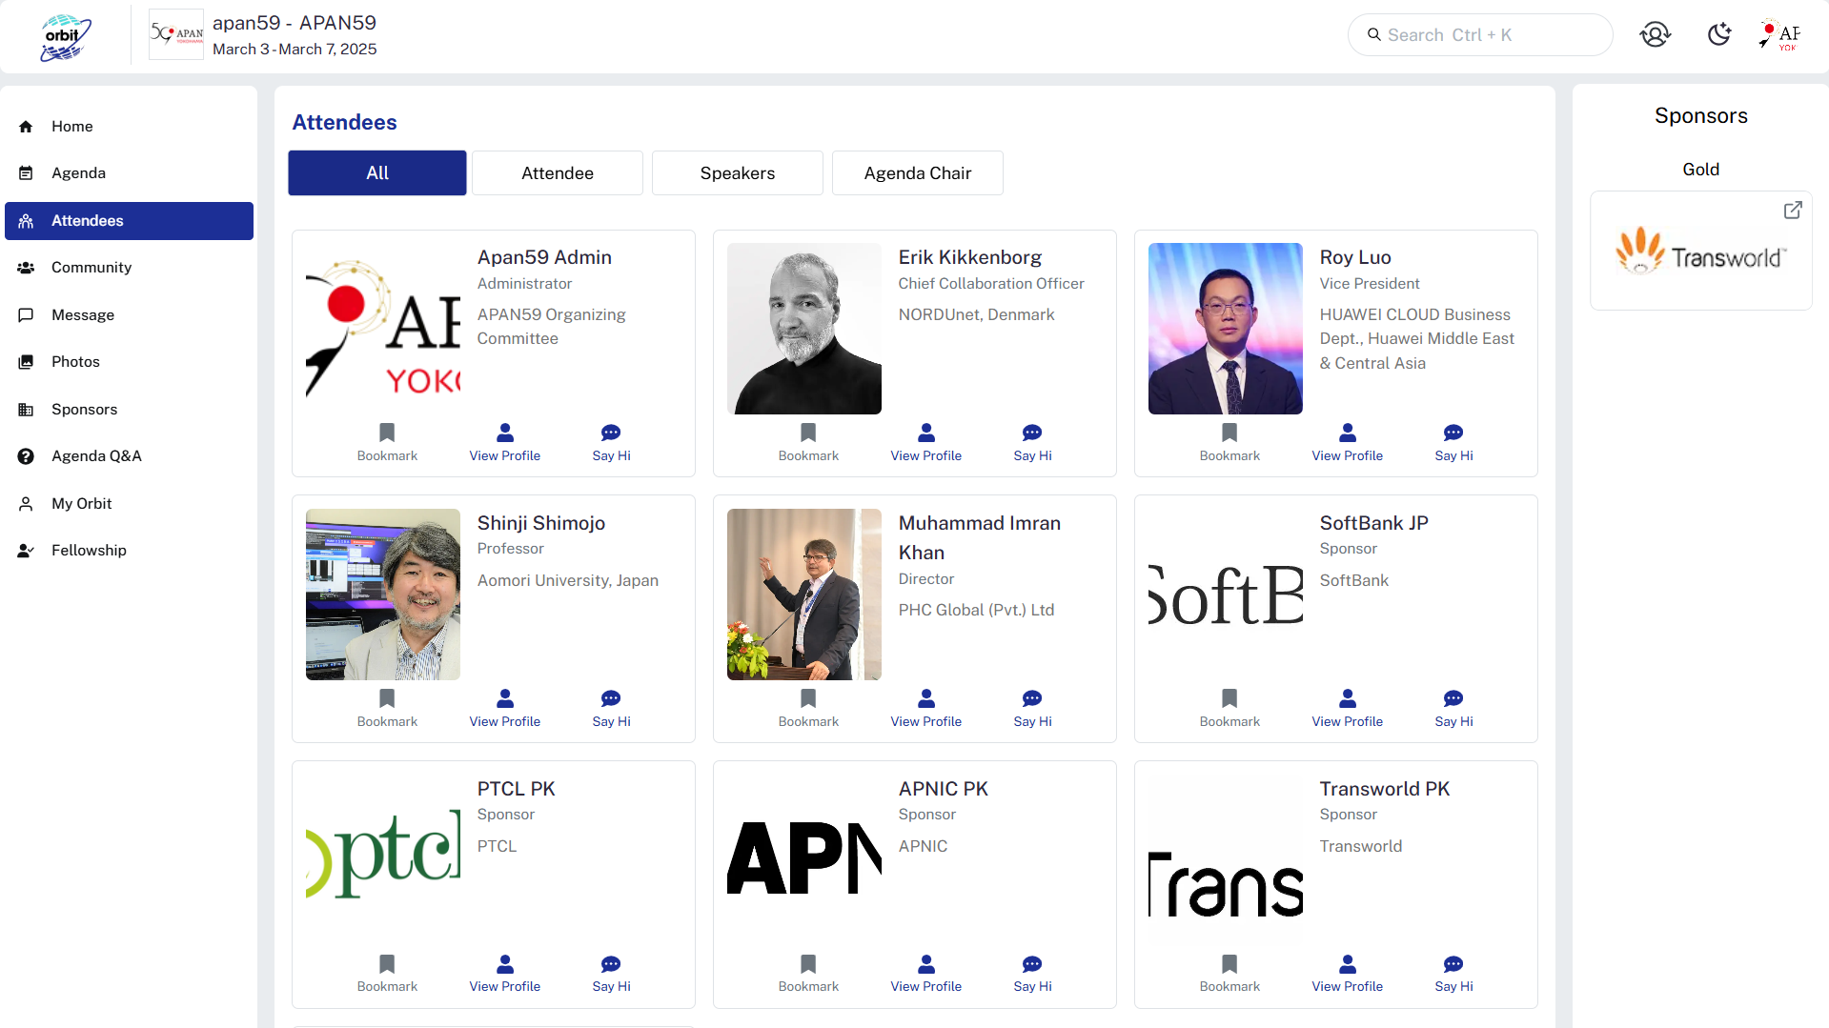Bookmark Roy Luo
1829x1028 pixels.
[1229, 443]
